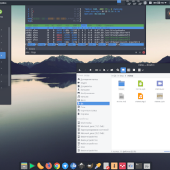Open the last gray dock icon
The height and width of the screenshot is (170, 170).
[x=147, y=166]
